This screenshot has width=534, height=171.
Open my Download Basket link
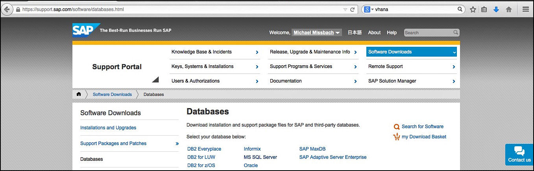pyautogui.click(x=424, y=137)
